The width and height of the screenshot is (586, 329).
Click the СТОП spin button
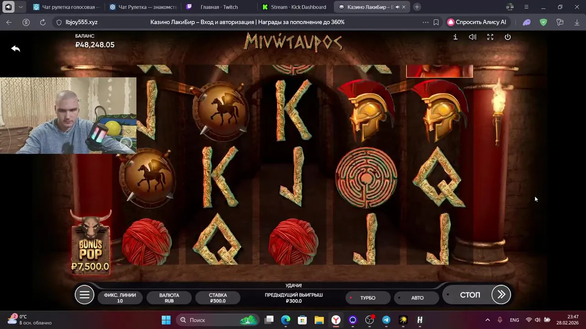coord(470,295)
